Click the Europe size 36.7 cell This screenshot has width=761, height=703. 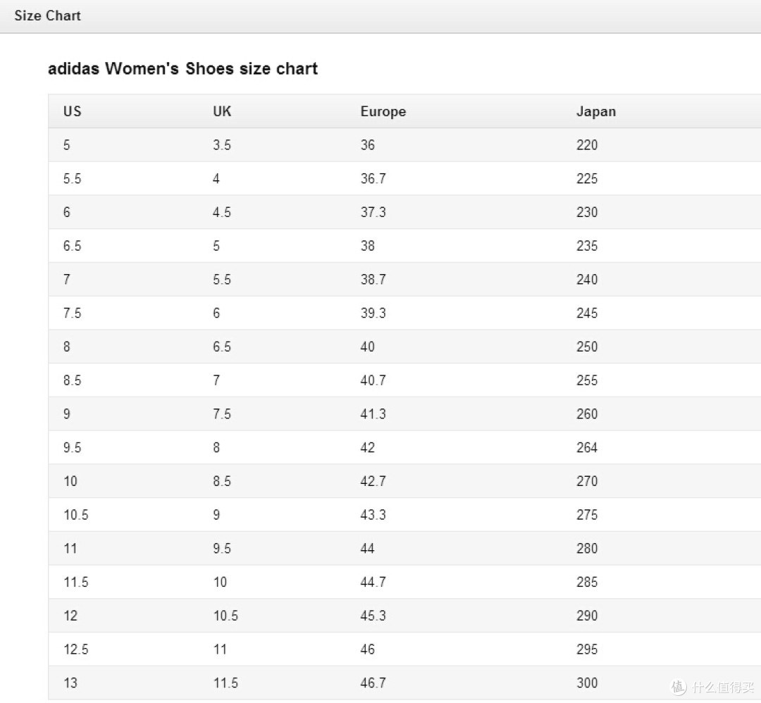tap(373, 179)
